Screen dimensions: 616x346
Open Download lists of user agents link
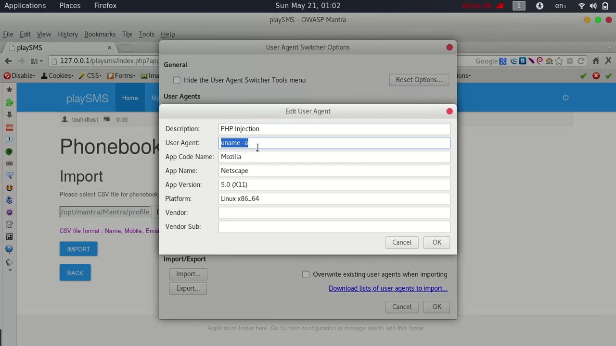388,288
